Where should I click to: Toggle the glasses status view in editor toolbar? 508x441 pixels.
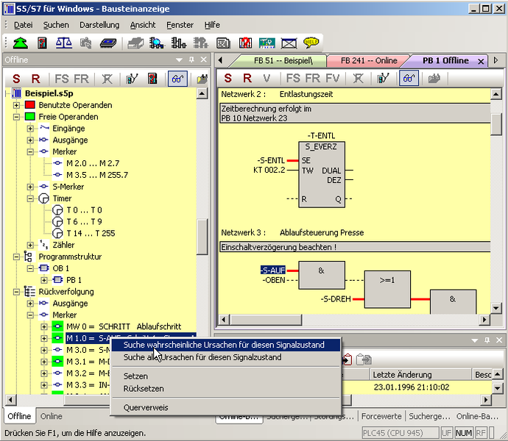tap(409, 79)
